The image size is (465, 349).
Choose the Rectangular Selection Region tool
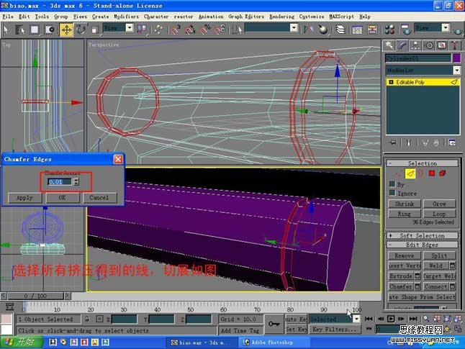pos(35,30)
